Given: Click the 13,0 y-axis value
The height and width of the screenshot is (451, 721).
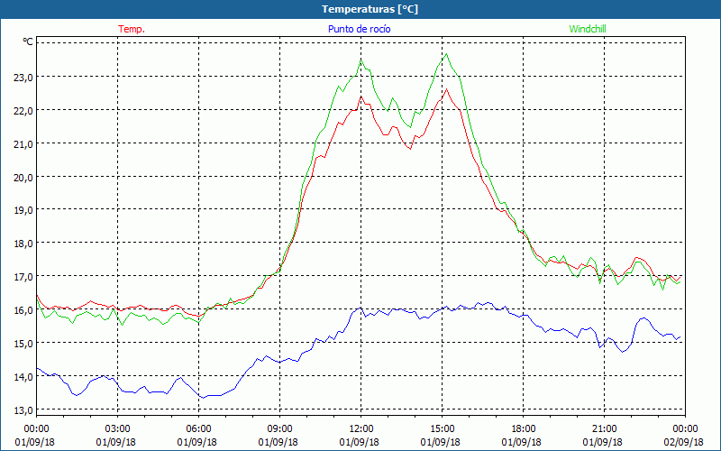Looking at the screenshot, I should tap(23, 410).
